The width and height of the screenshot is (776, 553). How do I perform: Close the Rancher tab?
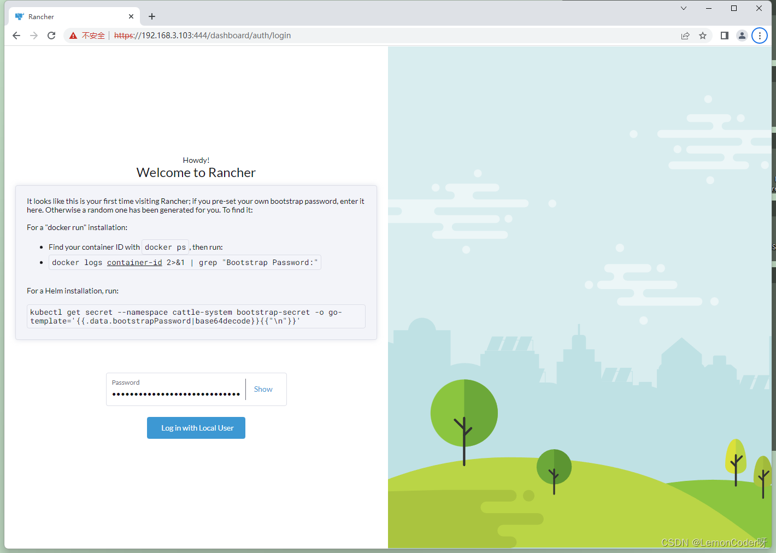tap(131, 16)
